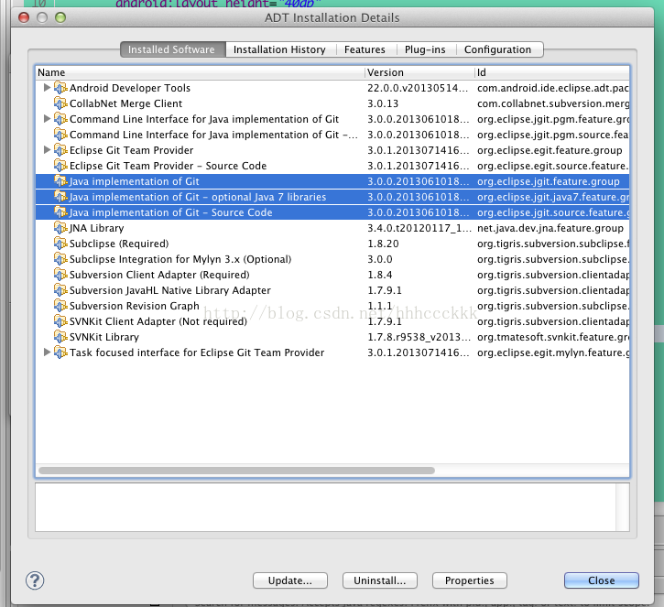Click icon beside Java implementation of Git row
This screenshot has width=664, height=607.
pyautogui.click(x=60, y=181)
